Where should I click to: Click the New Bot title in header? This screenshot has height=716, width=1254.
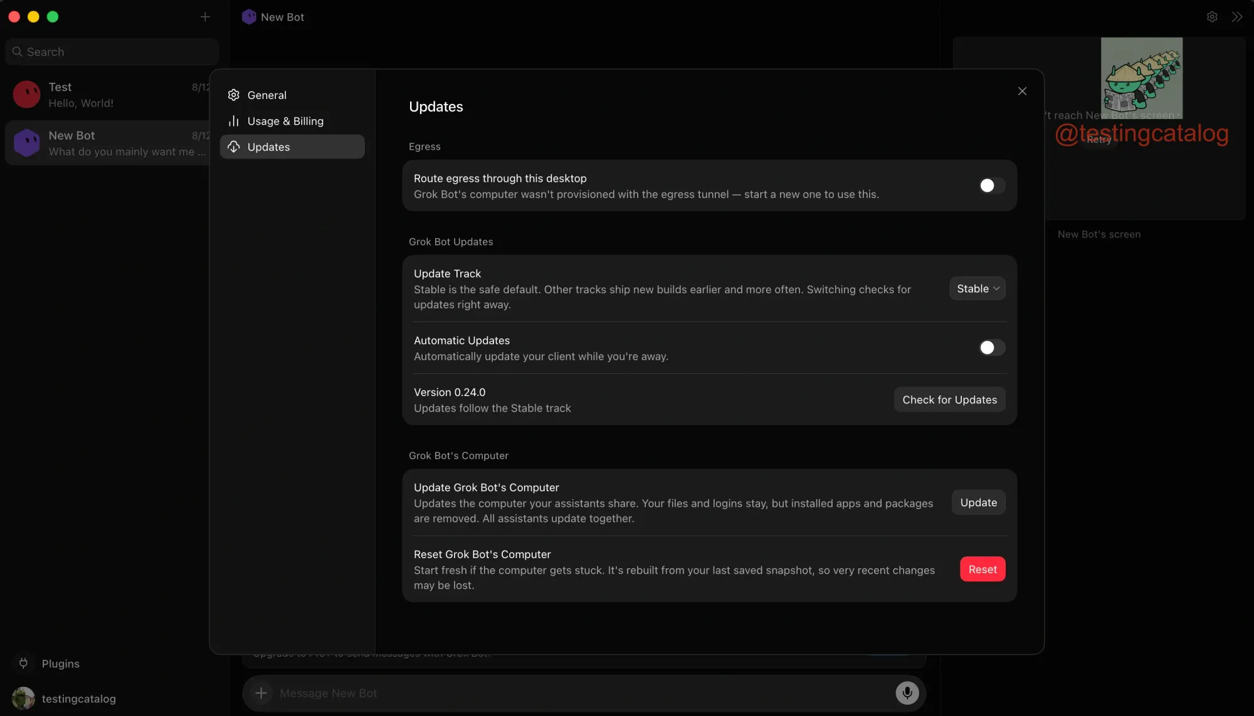(x=282, y=17)
